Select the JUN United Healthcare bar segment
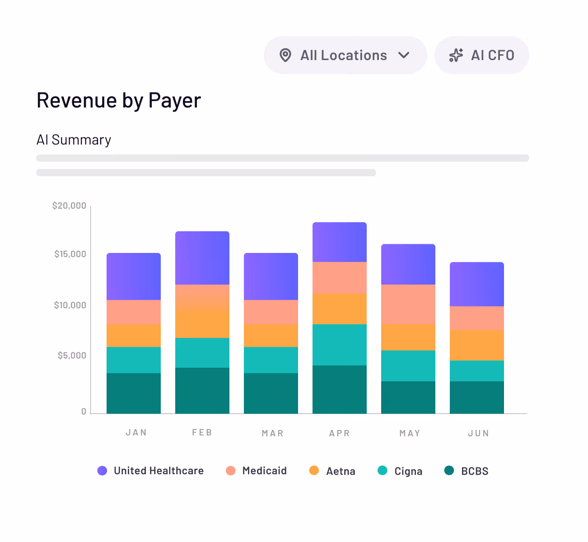 click(477, 284)
